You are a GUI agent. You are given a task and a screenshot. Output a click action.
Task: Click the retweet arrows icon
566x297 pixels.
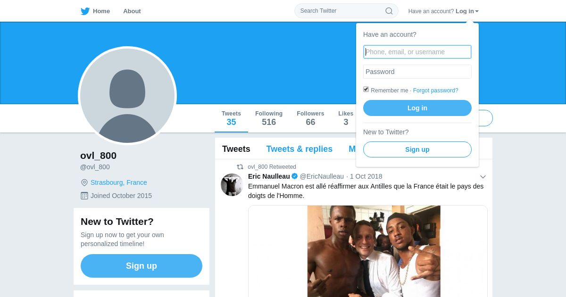tap(240, 167)
